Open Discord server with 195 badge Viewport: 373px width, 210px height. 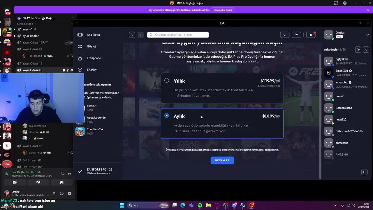pos(7,32)
